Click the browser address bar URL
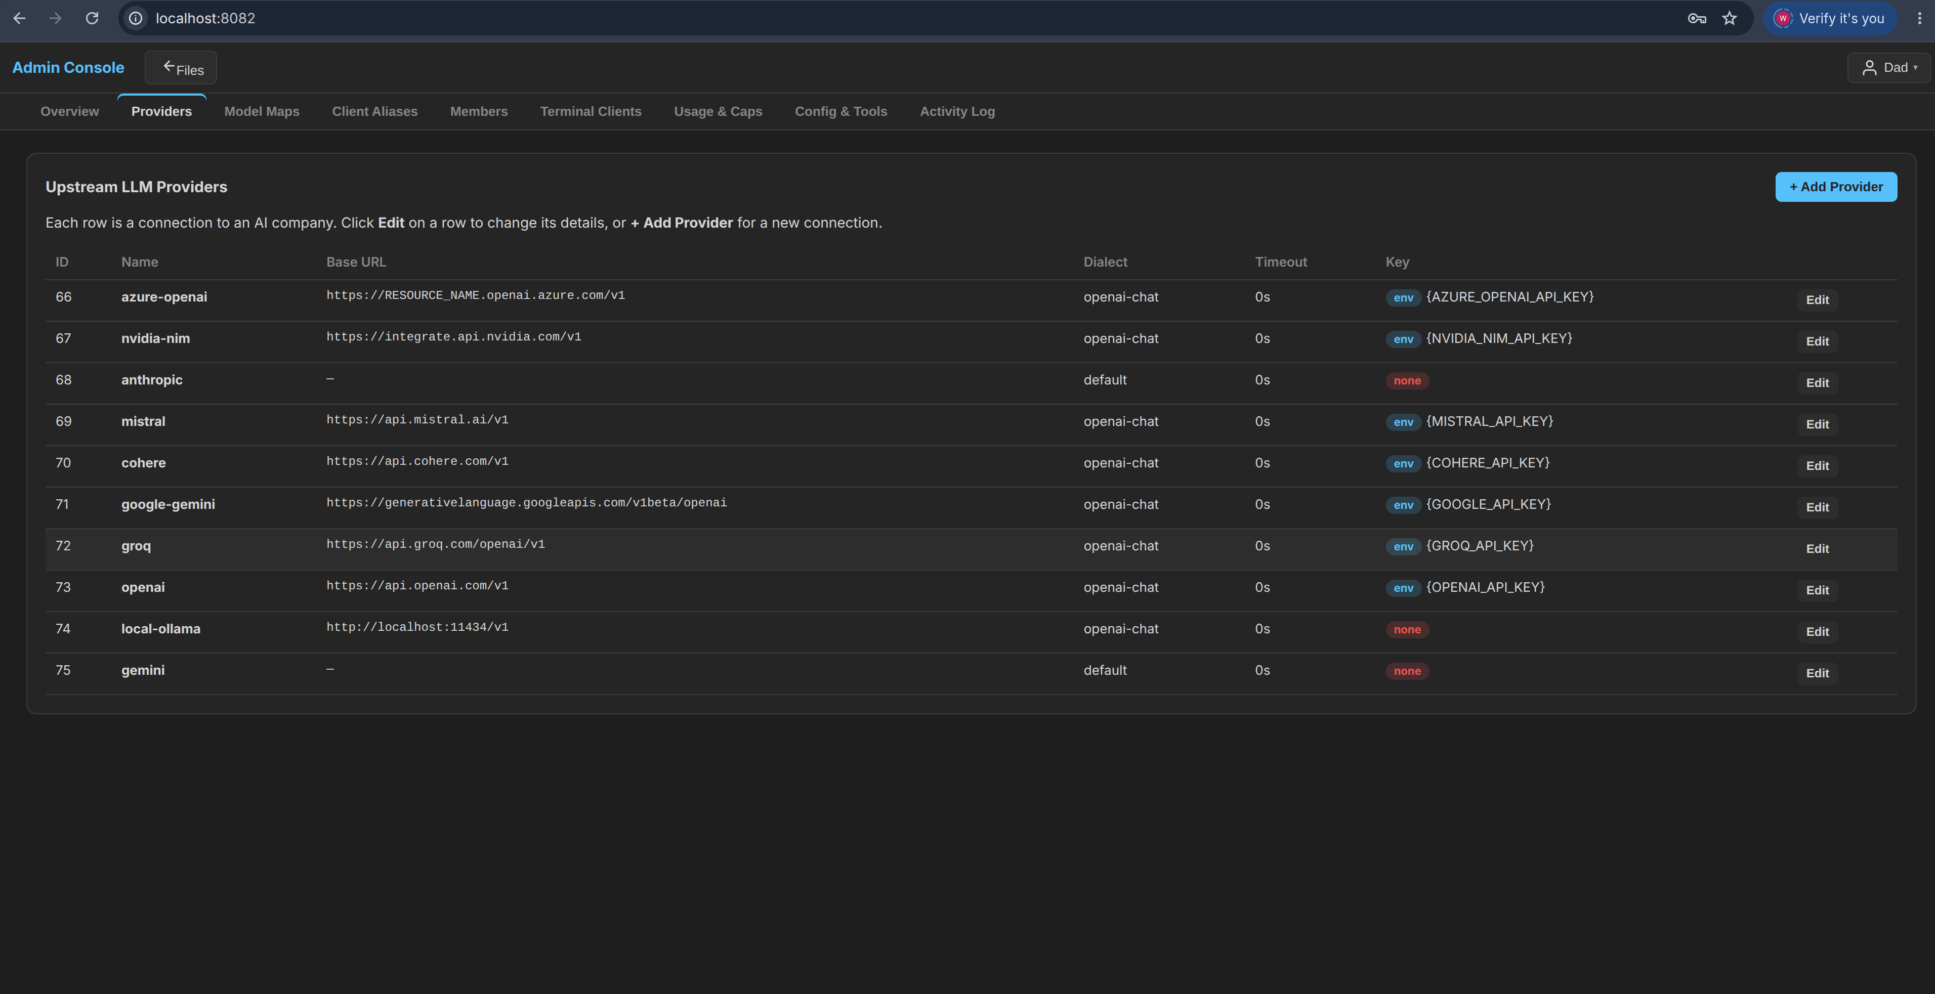The image size is (1935, 994). [x=206, y=18]
